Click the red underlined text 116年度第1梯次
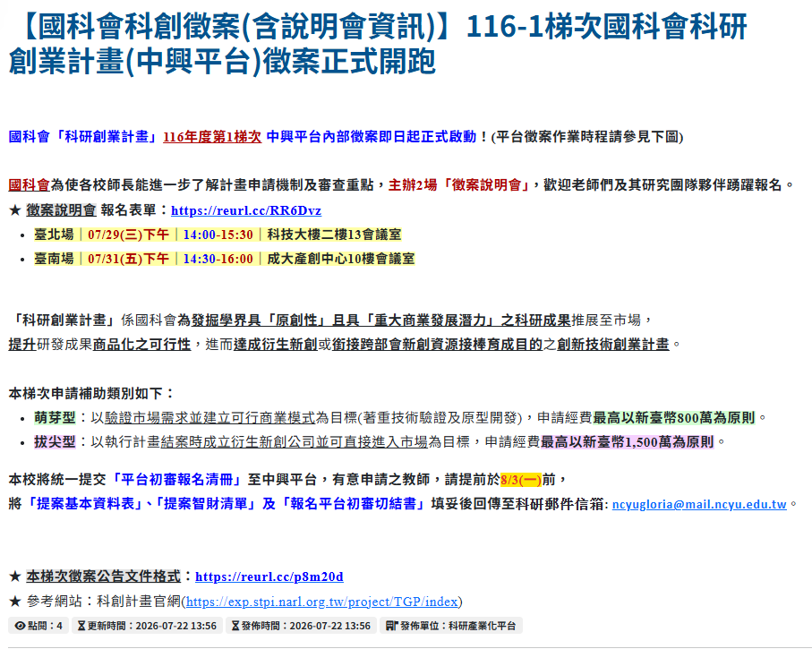The image size is (812, 649). point(212,137)
